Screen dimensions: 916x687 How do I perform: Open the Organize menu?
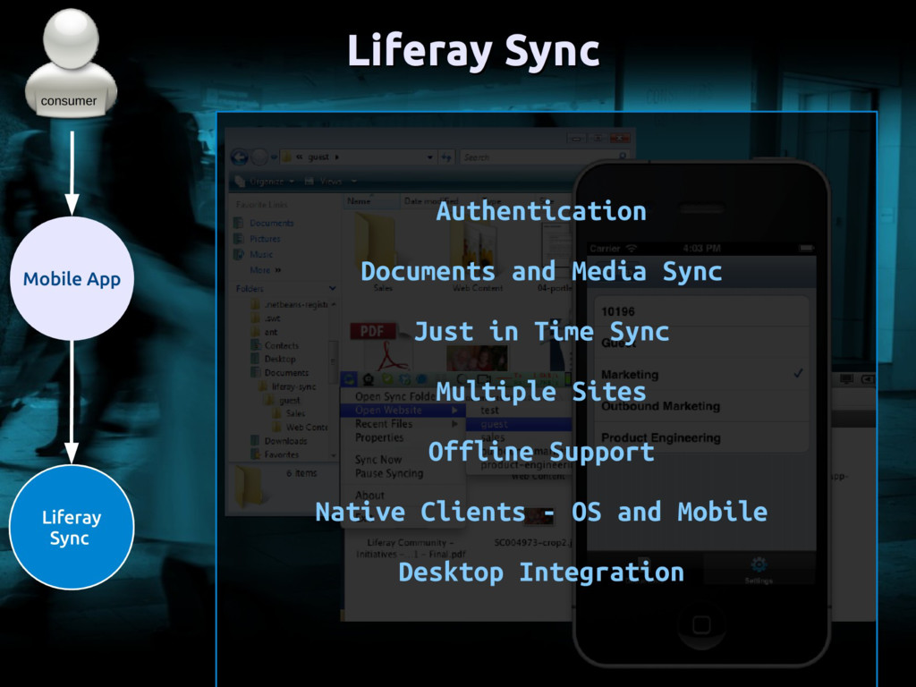click(x=263, y=182)
